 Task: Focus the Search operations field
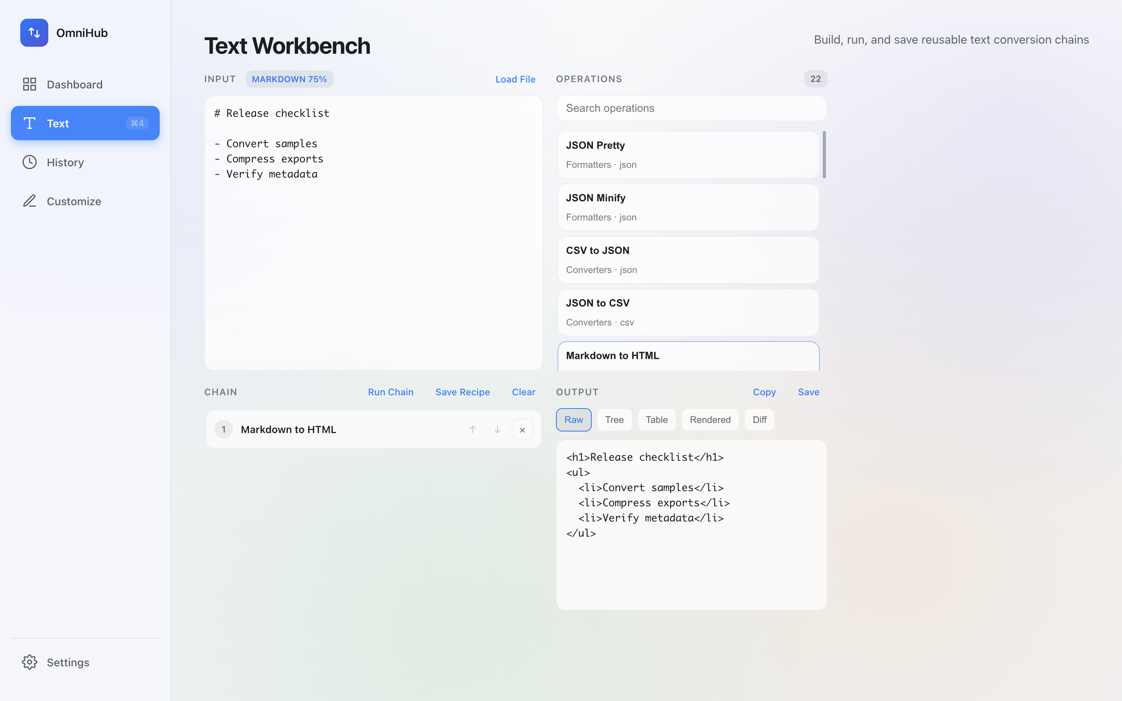pyautogui.click(x=691, y=108)
